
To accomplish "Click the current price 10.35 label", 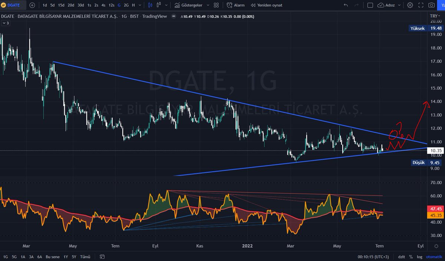I will pos(435,151).
